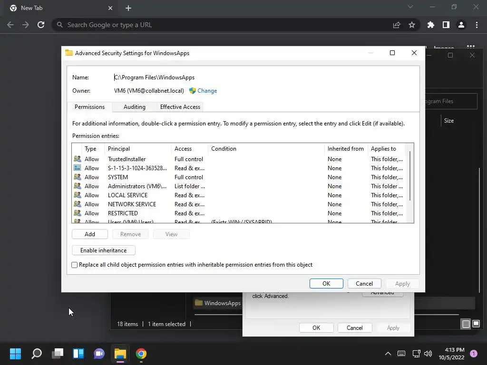
Task: Click Cancel in the Properties dialog behind
Action: (x=354, y=328)
